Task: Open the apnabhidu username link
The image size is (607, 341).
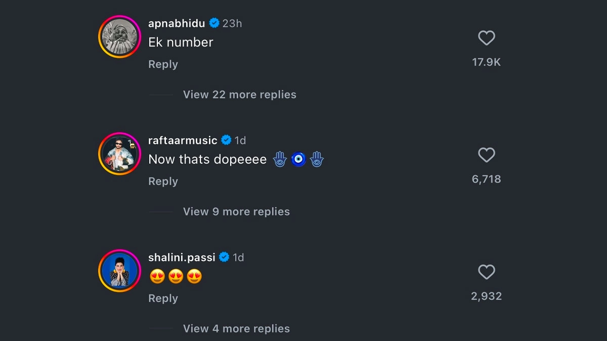Action: tap(177, 23)
